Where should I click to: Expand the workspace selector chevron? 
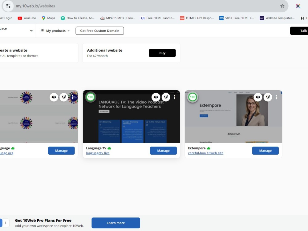tap(31, 30)
